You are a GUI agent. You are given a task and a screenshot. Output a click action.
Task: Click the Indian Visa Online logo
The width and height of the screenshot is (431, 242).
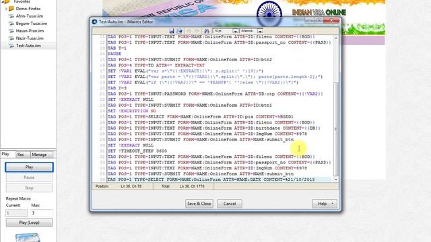(319, 12)
